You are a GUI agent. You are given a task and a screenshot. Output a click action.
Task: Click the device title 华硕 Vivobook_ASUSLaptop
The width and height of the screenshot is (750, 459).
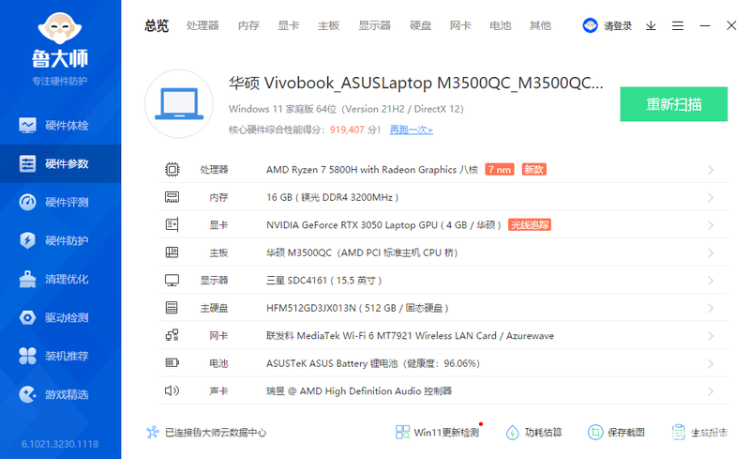(415, 83)
